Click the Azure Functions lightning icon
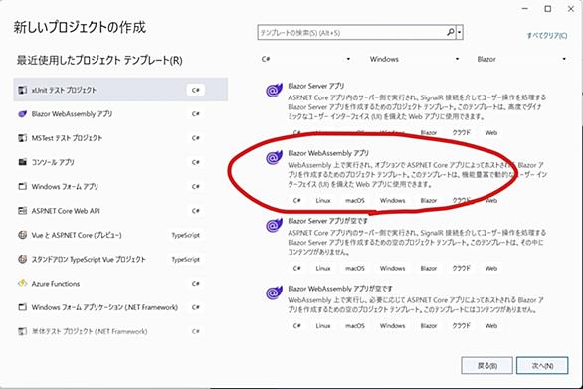The width and height of the screenshot is (583, 389). click(x=23, y=283)
